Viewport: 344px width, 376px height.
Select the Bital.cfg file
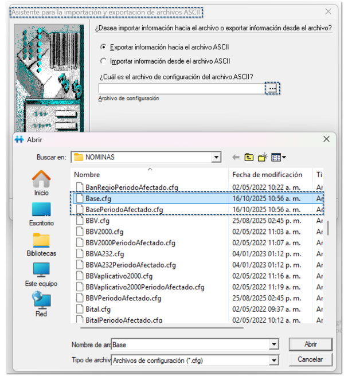[98, 309]
